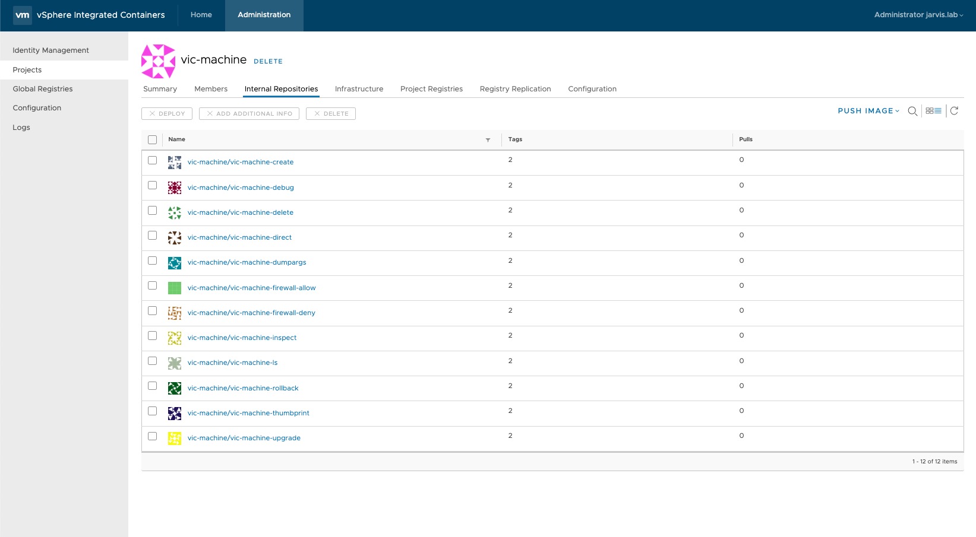This screenshot has width=976, height=537.
Task: Check the vic-machine-upgrade row checkbox
Action: coord(152,436)
